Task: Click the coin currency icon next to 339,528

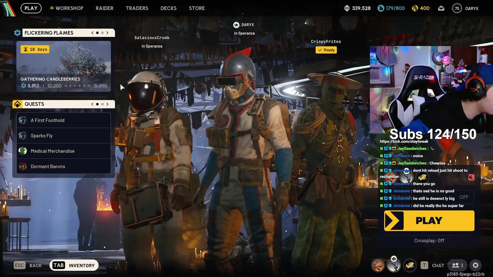Action: pyautogui.click(x=347, y=8)
